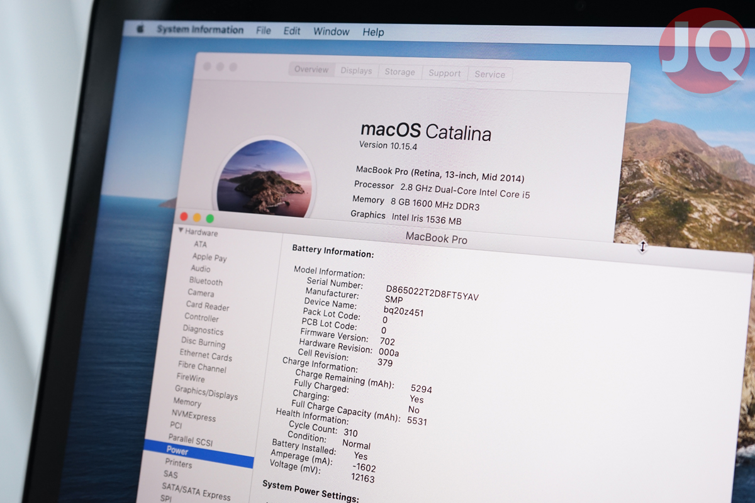This screenshot has height=503, width=755.
Task: Select NVMExpress in the sidebar
Action: pos(193,416)
